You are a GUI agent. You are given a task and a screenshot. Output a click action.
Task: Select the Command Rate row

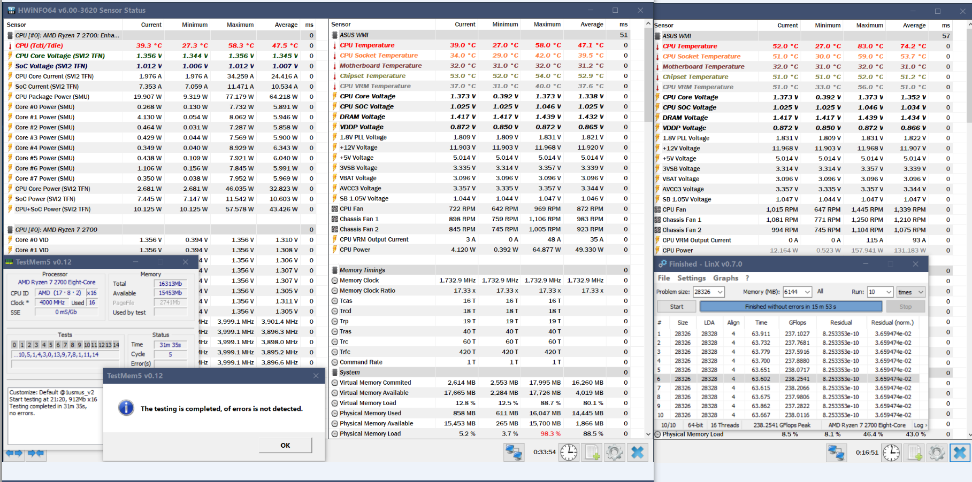click(x=479, y=362)
